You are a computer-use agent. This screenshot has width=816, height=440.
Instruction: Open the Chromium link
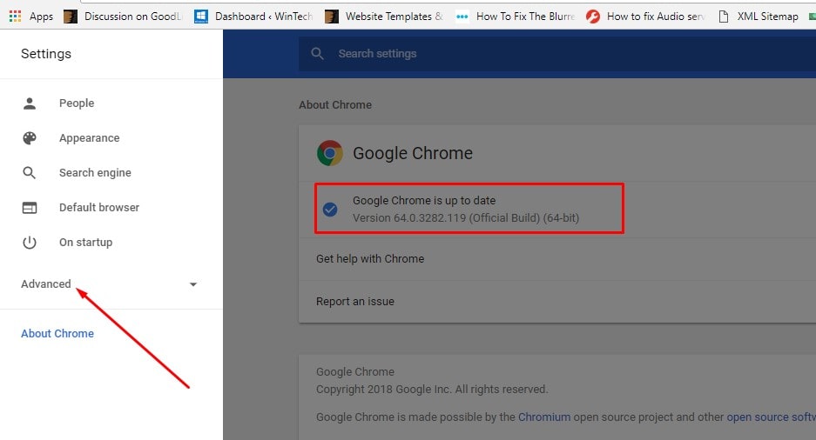pyautogui.click(x=544, y=417)
